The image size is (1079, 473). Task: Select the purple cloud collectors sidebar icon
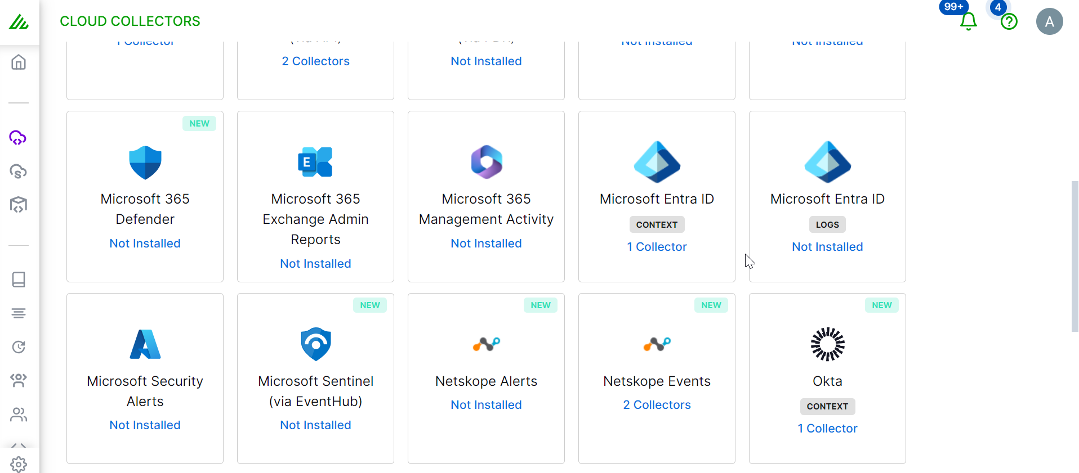(18, 137)
